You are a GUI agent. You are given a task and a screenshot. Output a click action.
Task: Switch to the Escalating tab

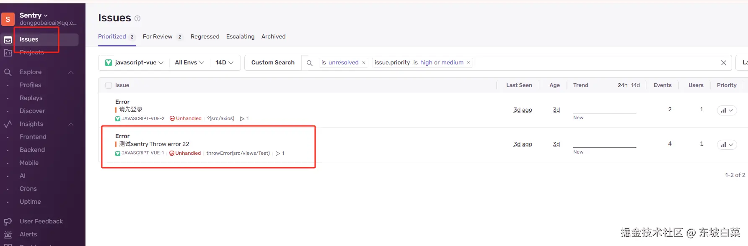pos(240,37)
